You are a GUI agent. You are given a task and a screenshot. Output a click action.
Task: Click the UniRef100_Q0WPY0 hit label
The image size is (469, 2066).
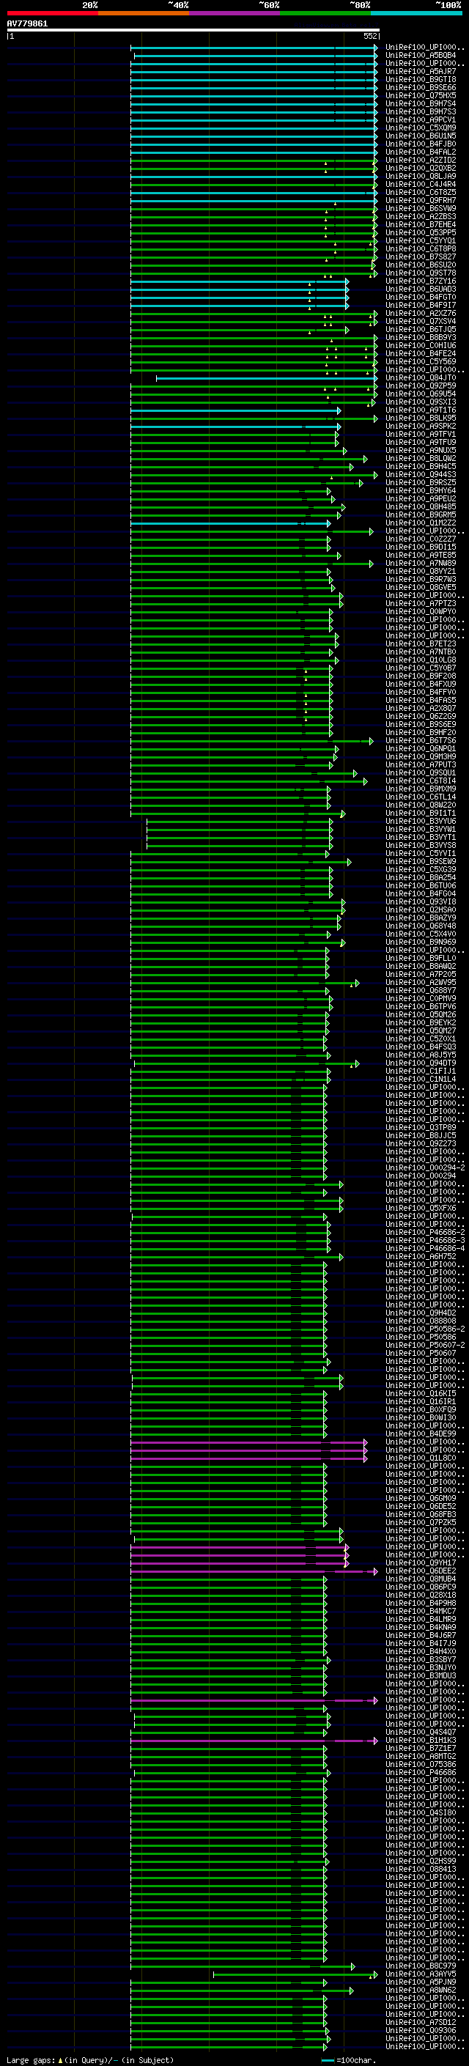tap(421, 612)
